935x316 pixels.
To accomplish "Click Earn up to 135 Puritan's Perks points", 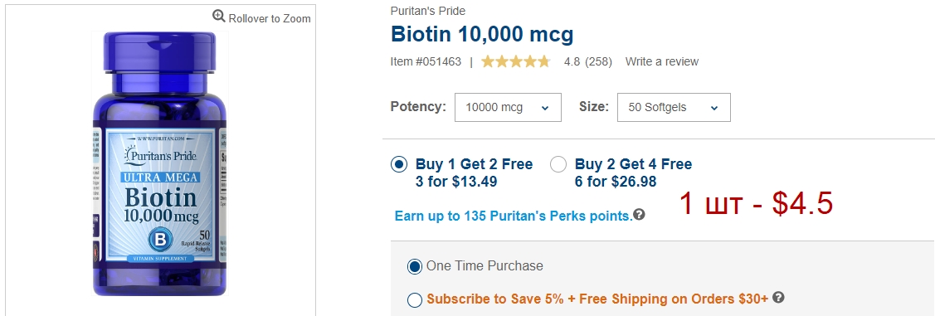I will pyautogui.click(x=513, y=216).
